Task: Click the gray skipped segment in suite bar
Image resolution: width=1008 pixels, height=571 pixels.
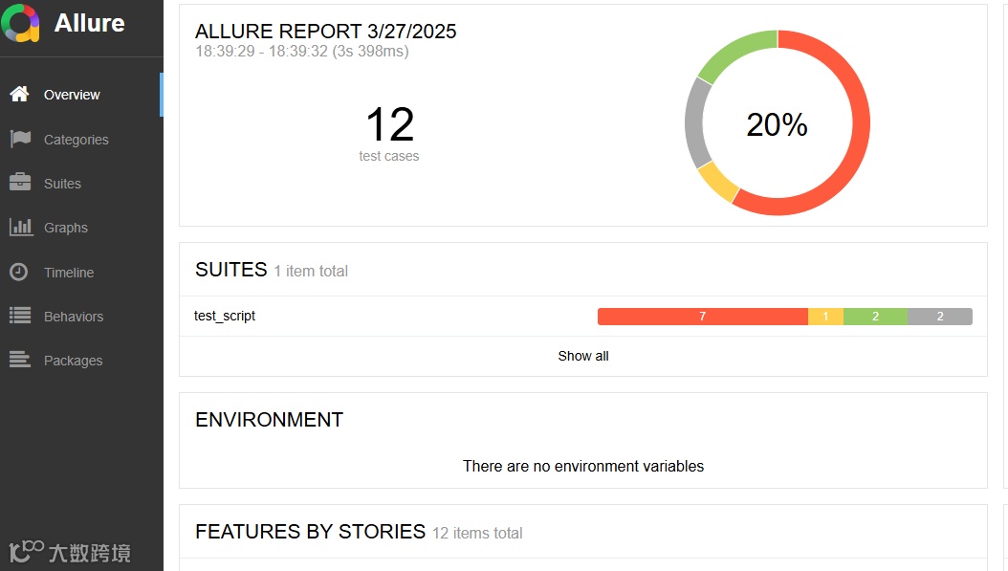Action: (940, 317)
